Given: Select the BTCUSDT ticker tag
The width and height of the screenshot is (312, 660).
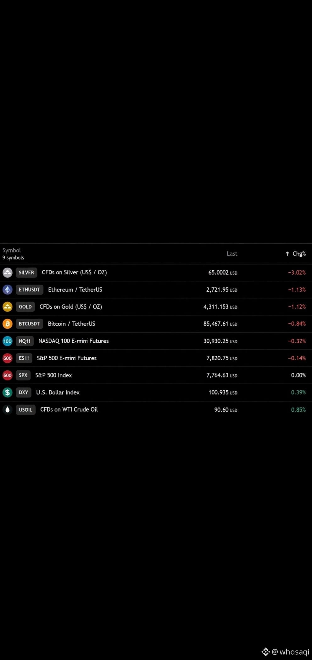Looking at the screenshot, I should 29,324.
